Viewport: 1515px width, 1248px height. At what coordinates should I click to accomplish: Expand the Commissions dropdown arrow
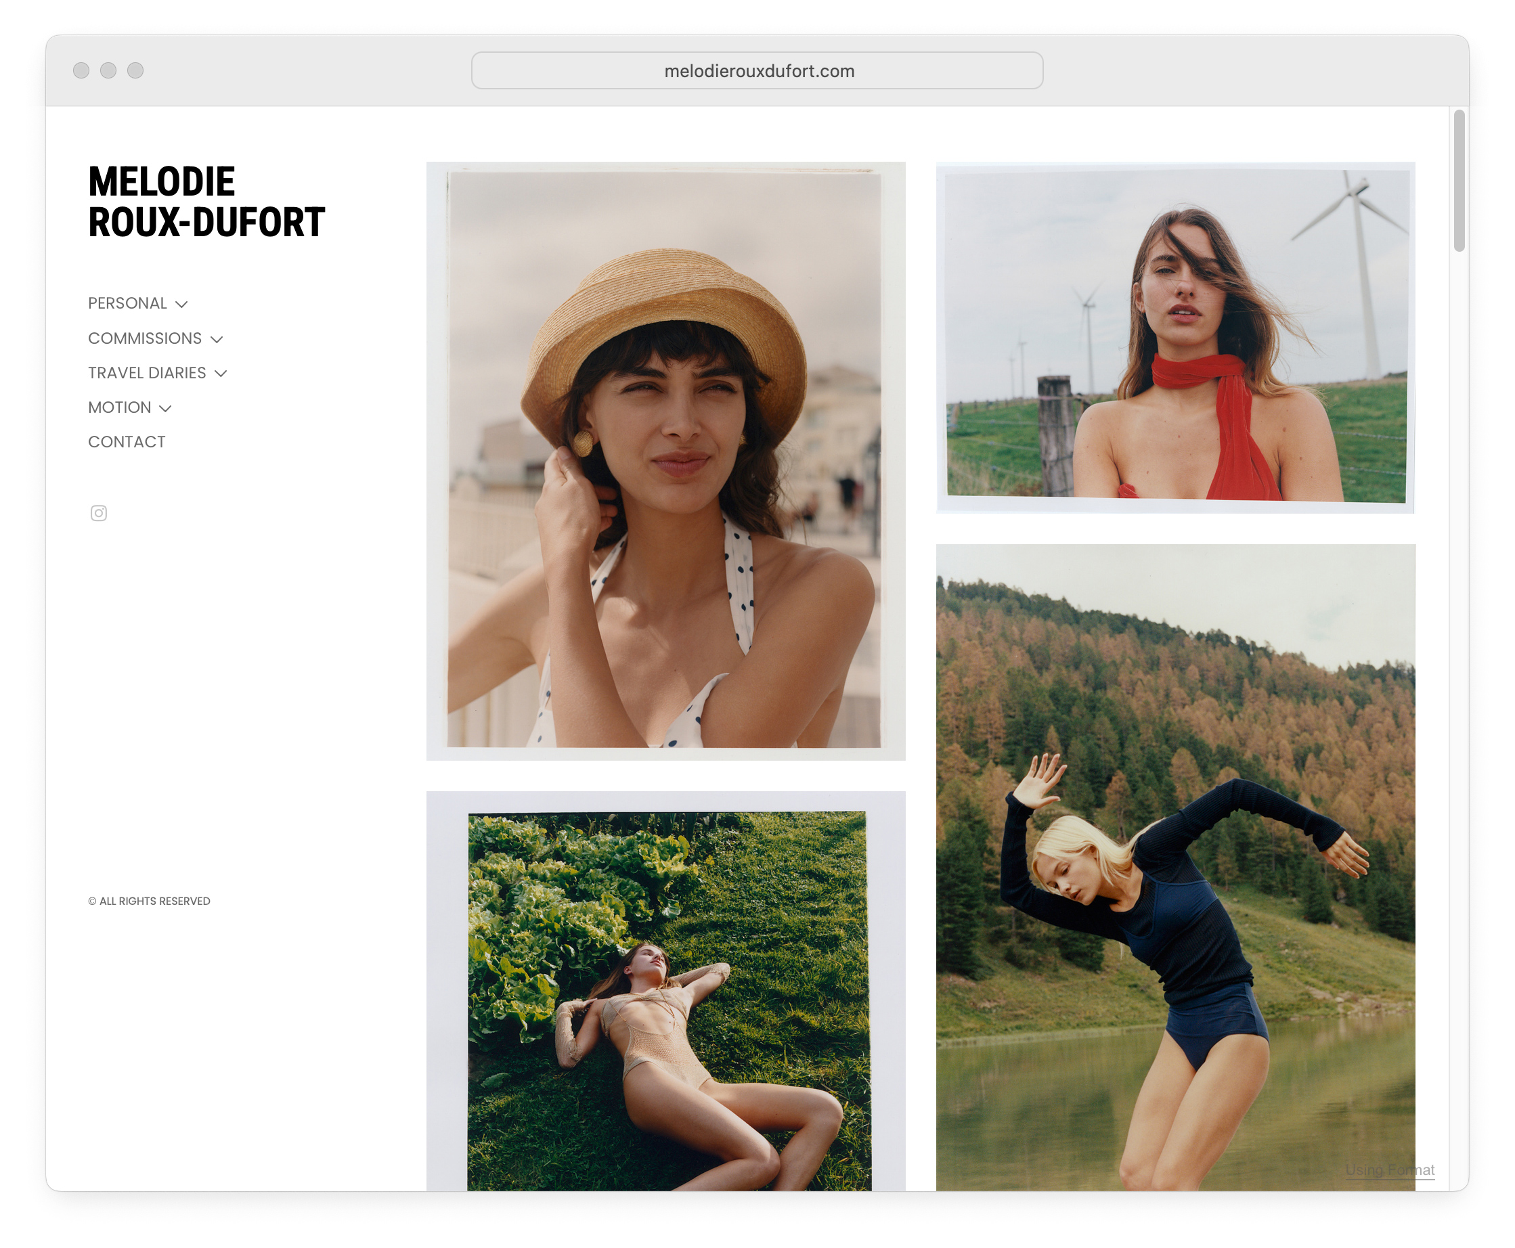coord(217,339)
